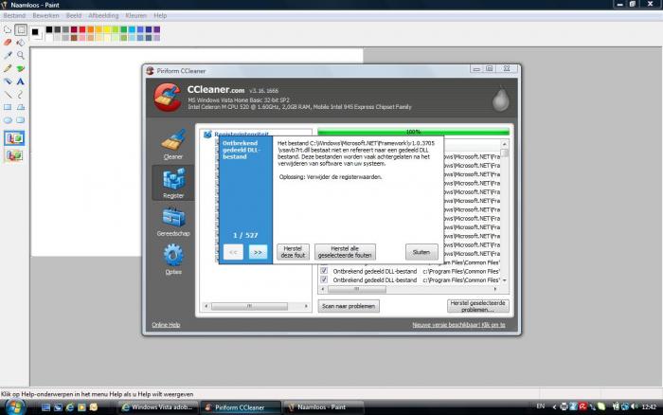Choose the opaque selection option in Paint

(14, 138)
